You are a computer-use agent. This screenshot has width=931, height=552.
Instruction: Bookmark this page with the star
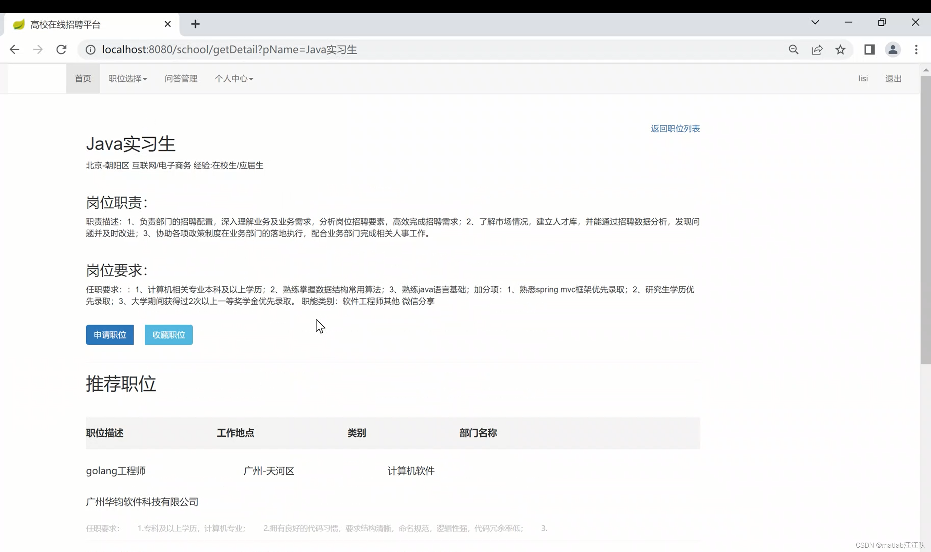click(840, 49)
